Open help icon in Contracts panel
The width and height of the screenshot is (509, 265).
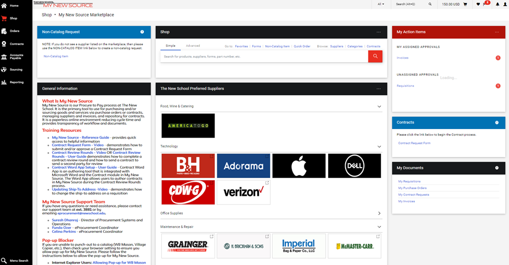(x=497, y=122)
